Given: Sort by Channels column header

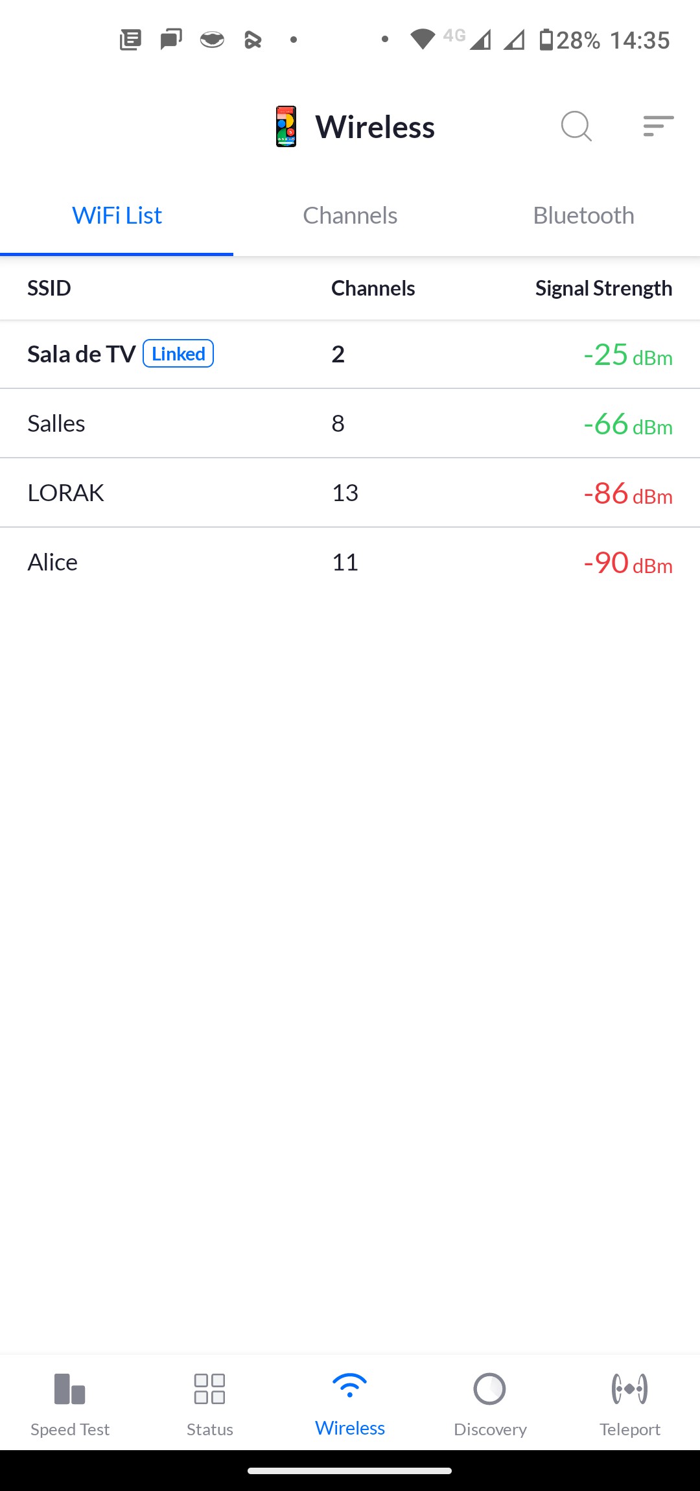Looking at the screenshot, I should click(x=373, y=288).
